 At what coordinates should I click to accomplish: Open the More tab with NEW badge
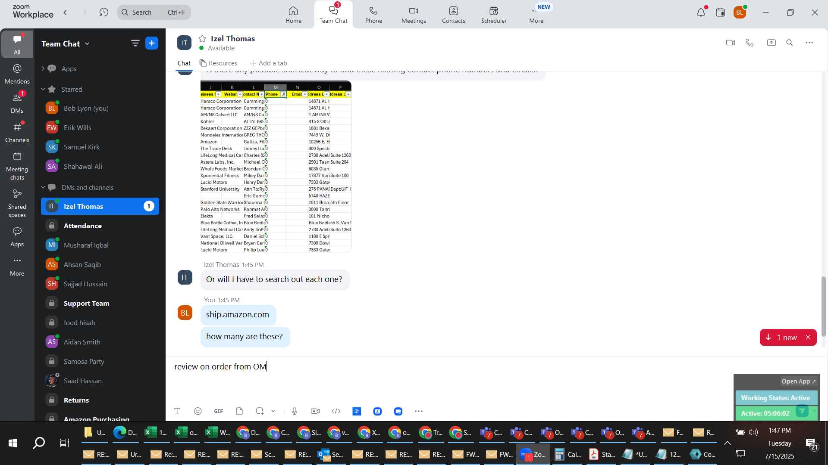(536, 15)
